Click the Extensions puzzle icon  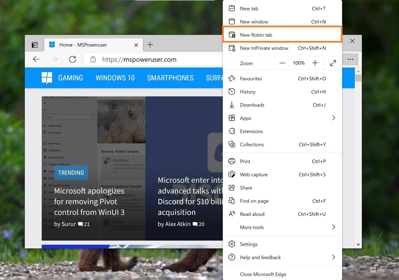(232, 131)
